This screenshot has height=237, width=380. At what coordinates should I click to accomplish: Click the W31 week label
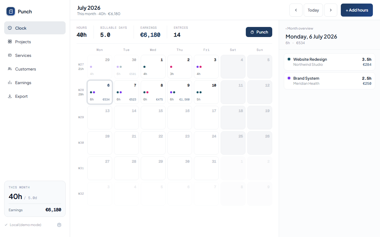coord(81,168)
